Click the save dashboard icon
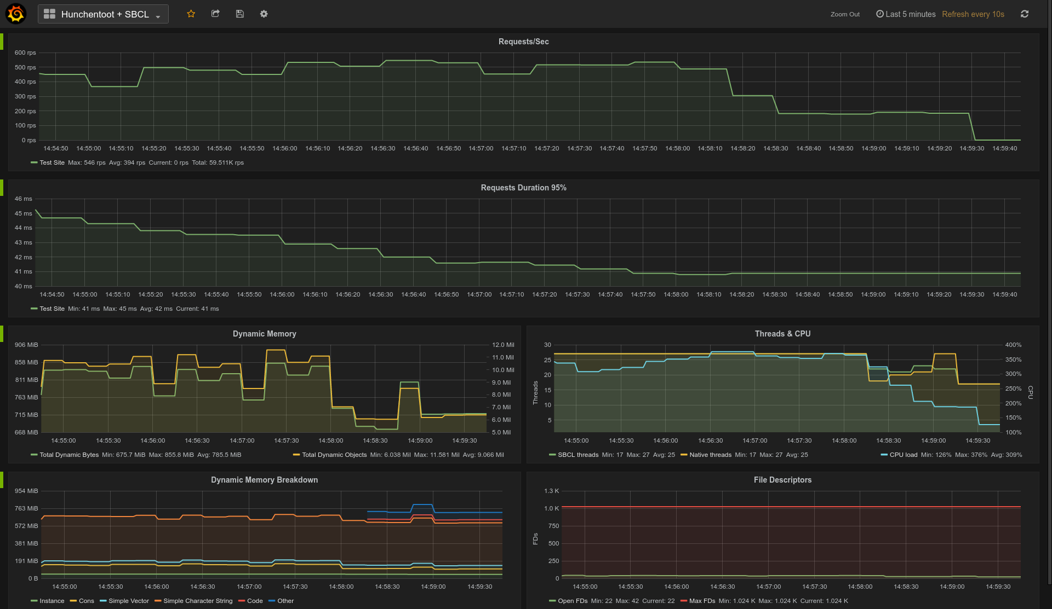This screenshot has width=1052, height=609. 239,14
